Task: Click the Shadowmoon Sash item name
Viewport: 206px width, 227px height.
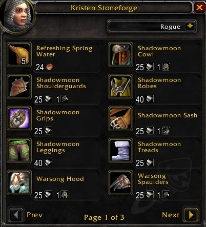Action: (168, 115)
